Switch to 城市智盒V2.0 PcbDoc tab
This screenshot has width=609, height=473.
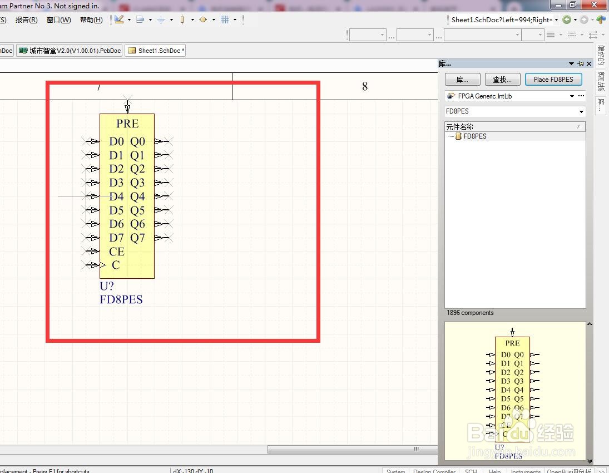70,51
